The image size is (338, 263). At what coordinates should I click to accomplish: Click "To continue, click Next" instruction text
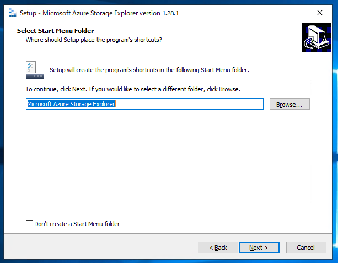pyautogui.click(x=133, y=89)
